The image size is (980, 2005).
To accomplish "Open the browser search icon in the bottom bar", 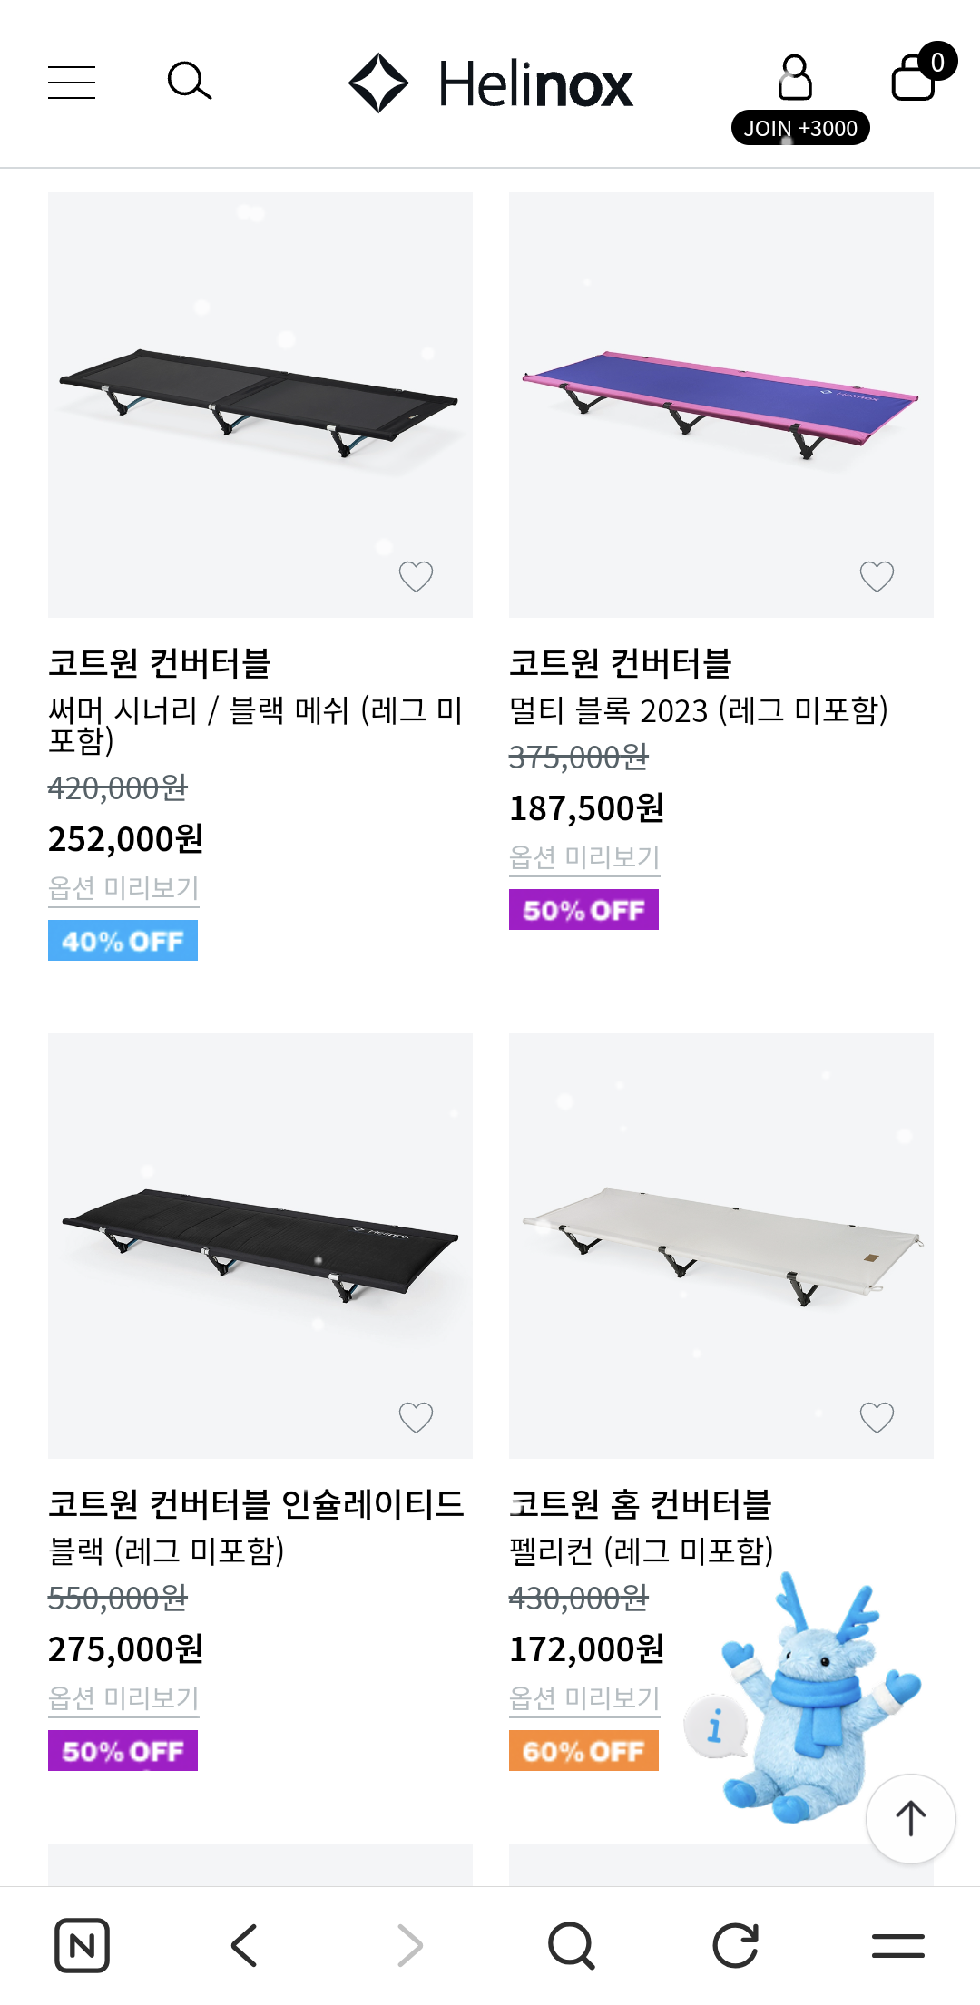I will (x=571, y=1945).
